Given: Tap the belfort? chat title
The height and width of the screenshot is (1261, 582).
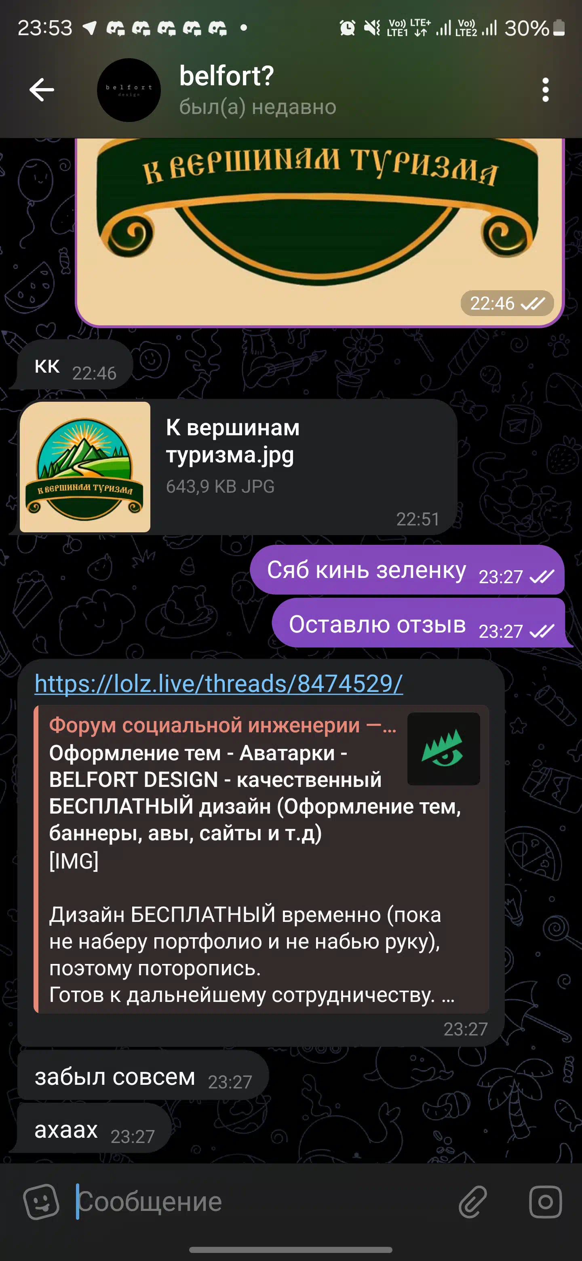Looking at the screenshot, I should [226, 76].
